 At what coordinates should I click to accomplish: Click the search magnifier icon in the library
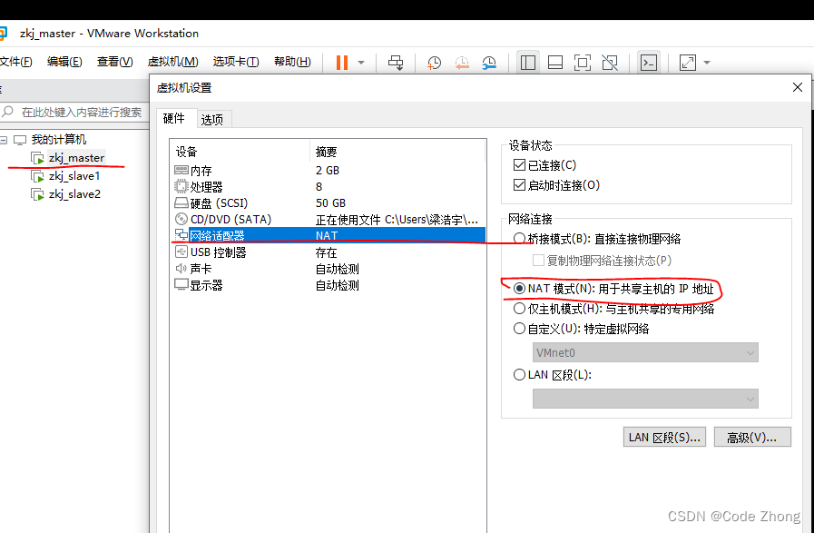[x=8, y=112]
